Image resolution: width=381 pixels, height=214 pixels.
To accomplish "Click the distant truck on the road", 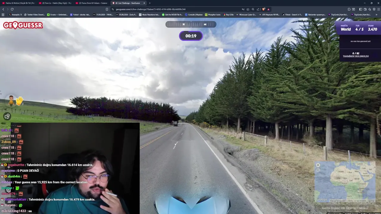I will 175,123.
